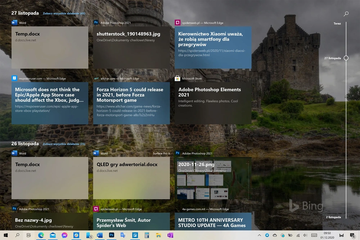Click altchar.com site icon

[x=96, y=78]
